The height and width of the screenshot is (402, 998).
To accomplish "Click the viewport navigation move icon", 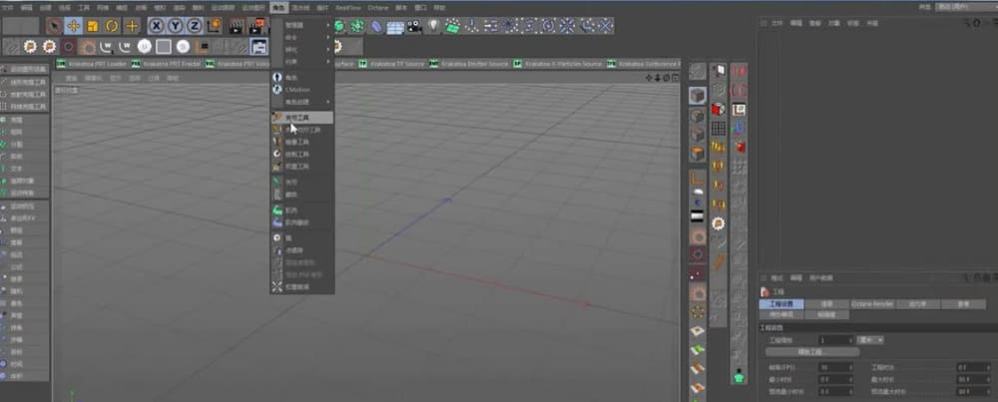I will (x=649, y=78).
